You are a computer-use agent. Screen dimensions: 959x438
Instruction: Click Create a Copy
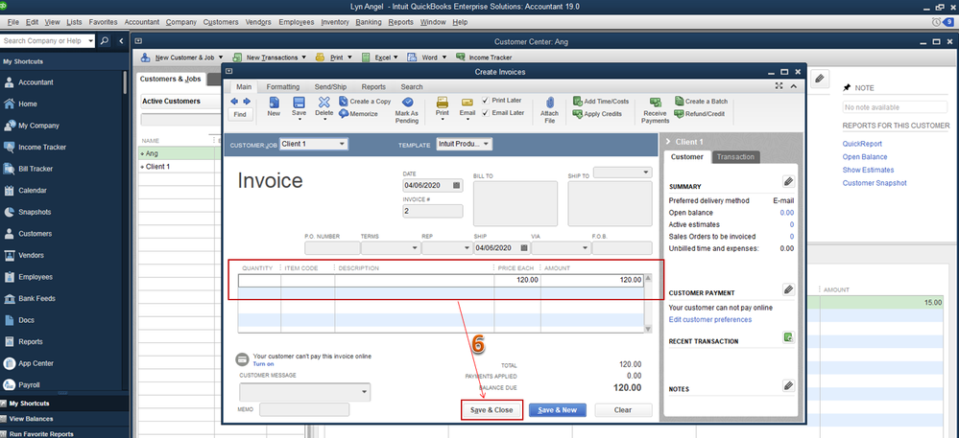pos(365,102)
